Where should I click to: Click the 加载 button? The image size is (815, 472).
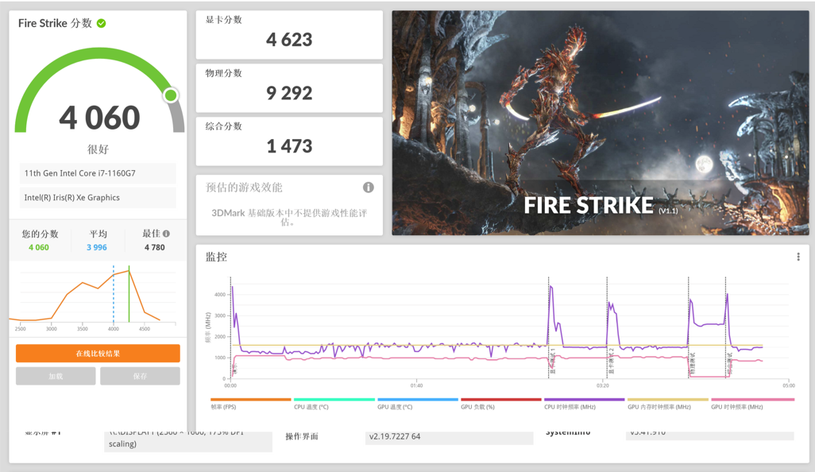56,376
